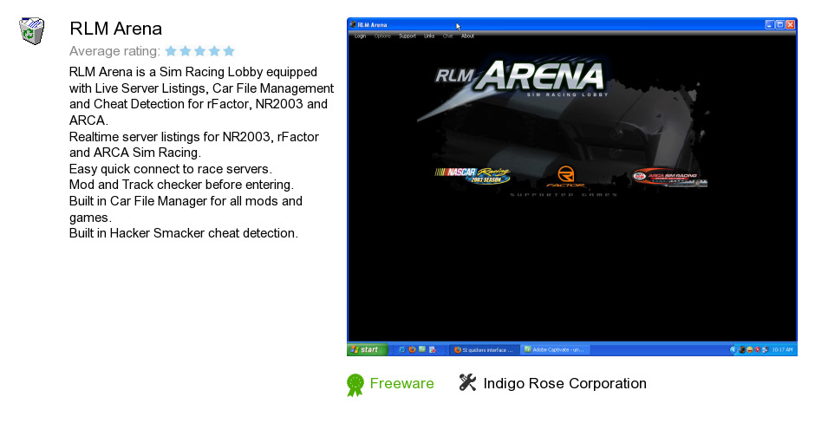Launch Internet Explorer from quick launch
The width and height of the screenshot is (815, 423).
401,349
